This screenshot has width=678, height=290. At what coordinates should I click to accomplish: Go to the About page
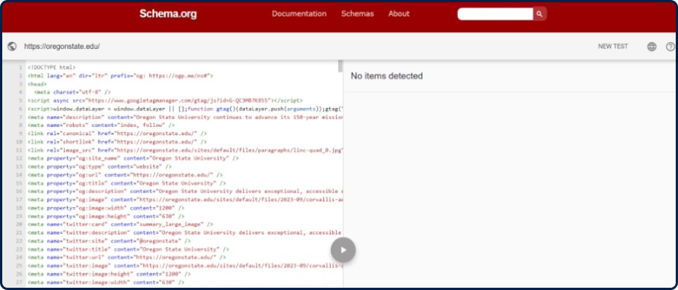pos(399,14)
